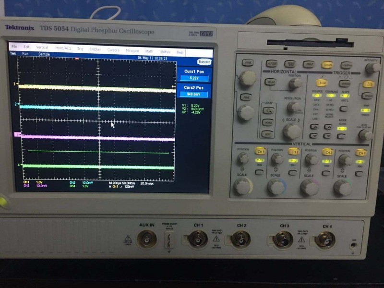
Task: Push the DEFAULT SETUP front-panel button
Action: 290,64
